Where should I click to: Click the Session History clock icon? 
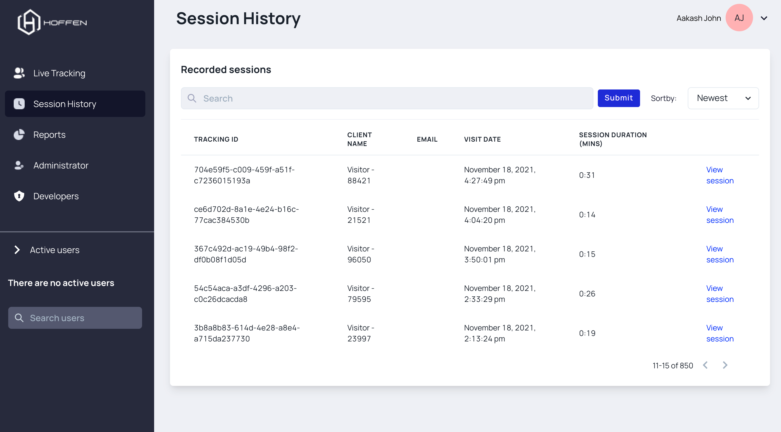pos(19,104)
